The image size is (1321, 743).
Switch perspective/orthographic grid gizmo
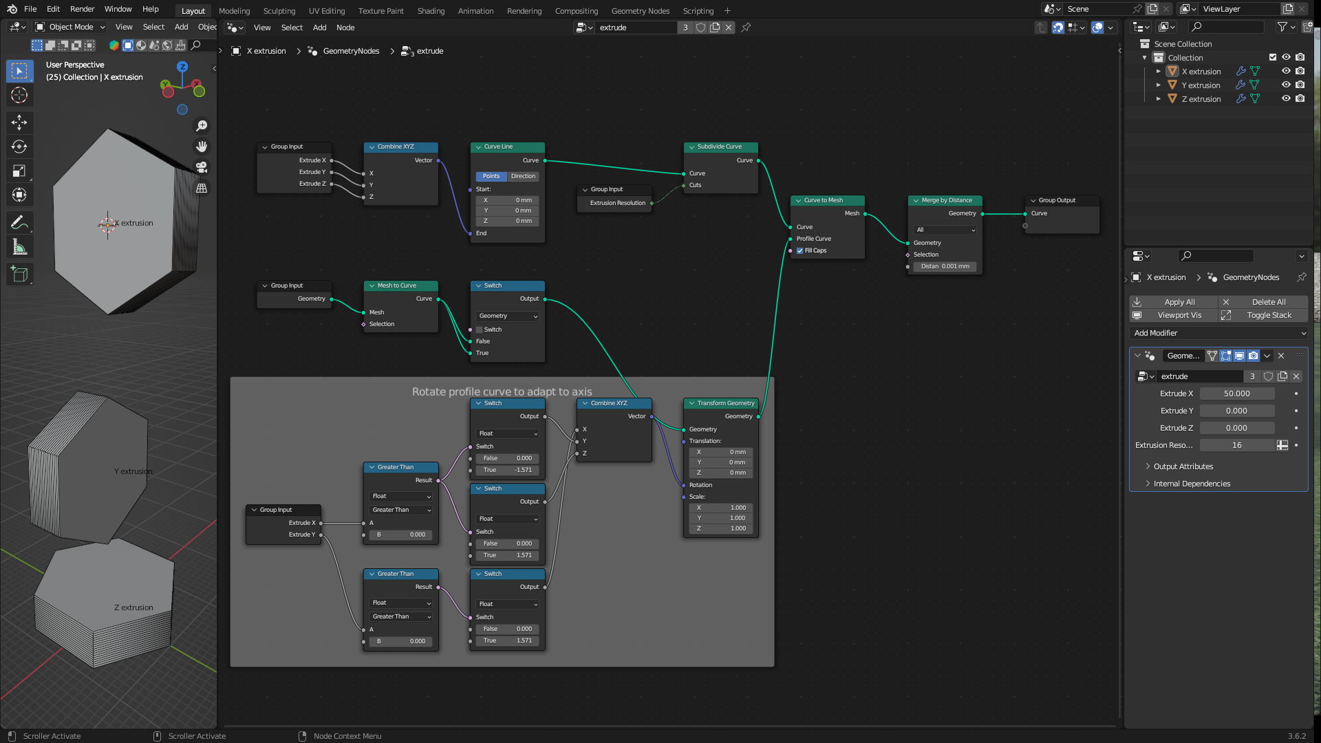click(202, 188)
